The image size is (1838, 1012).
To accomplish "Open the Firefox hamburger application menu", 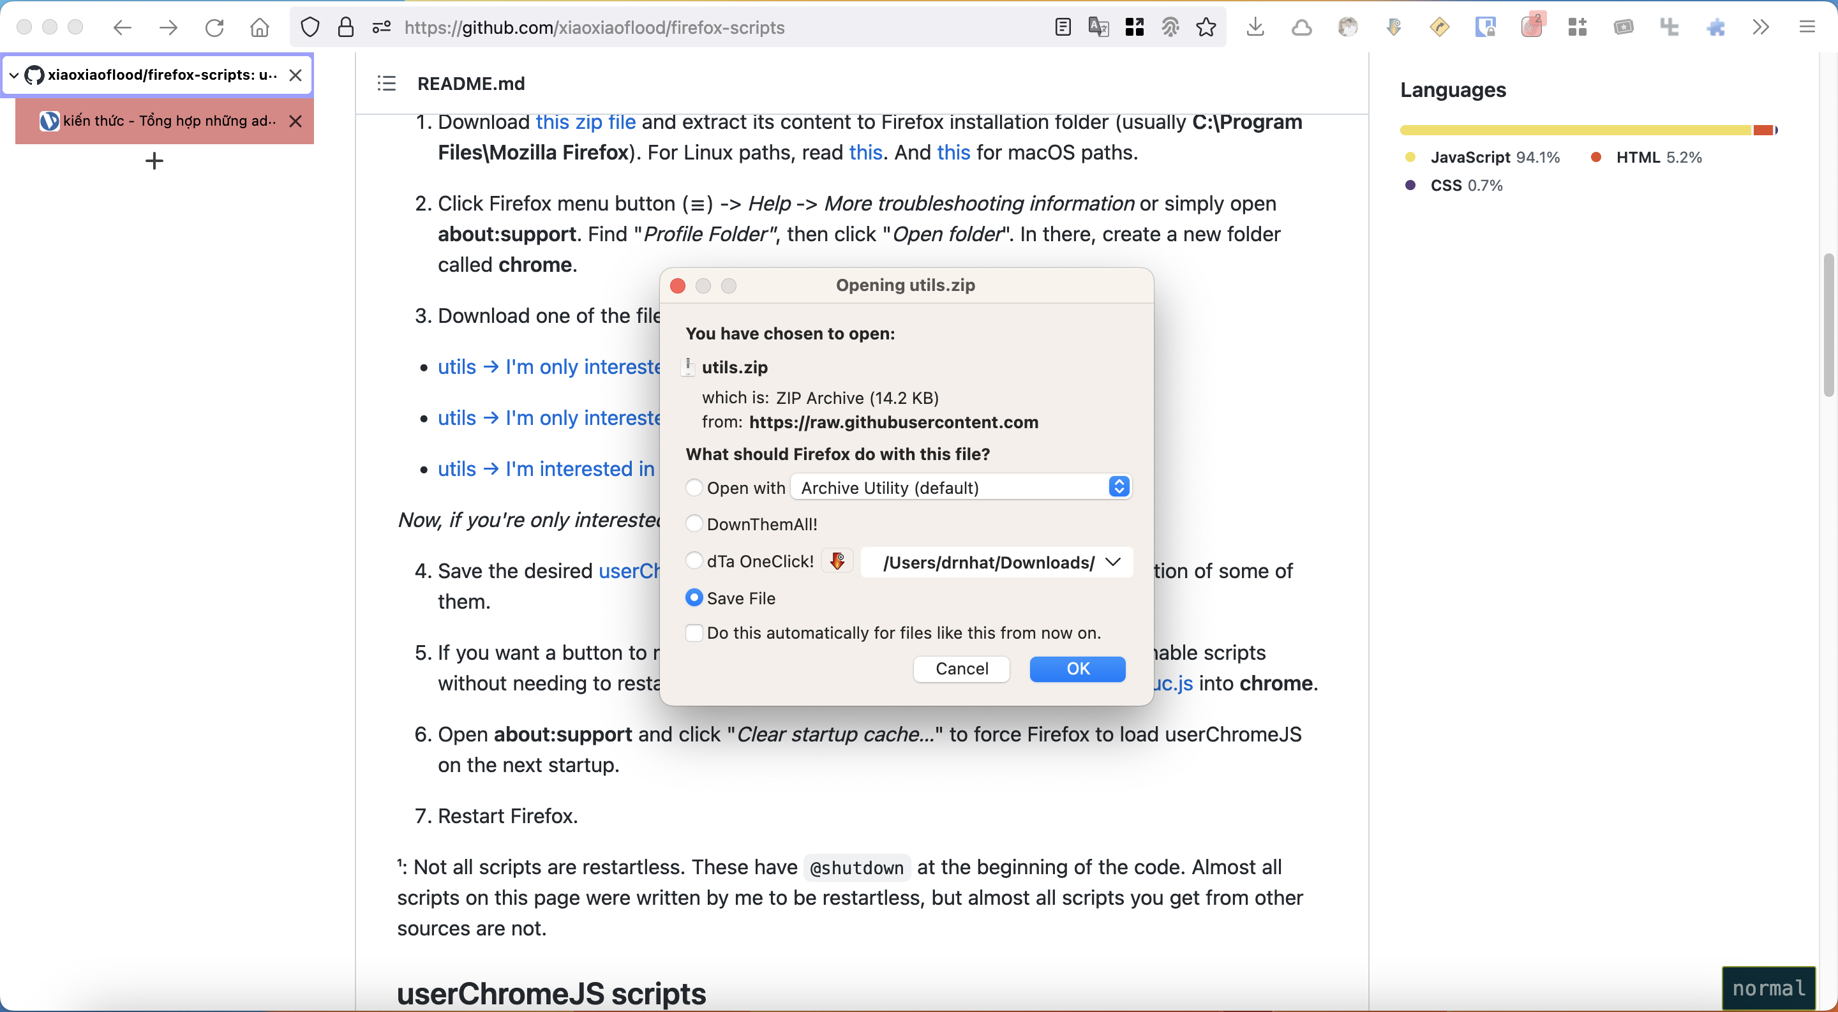I will [x=1807, y=27].
